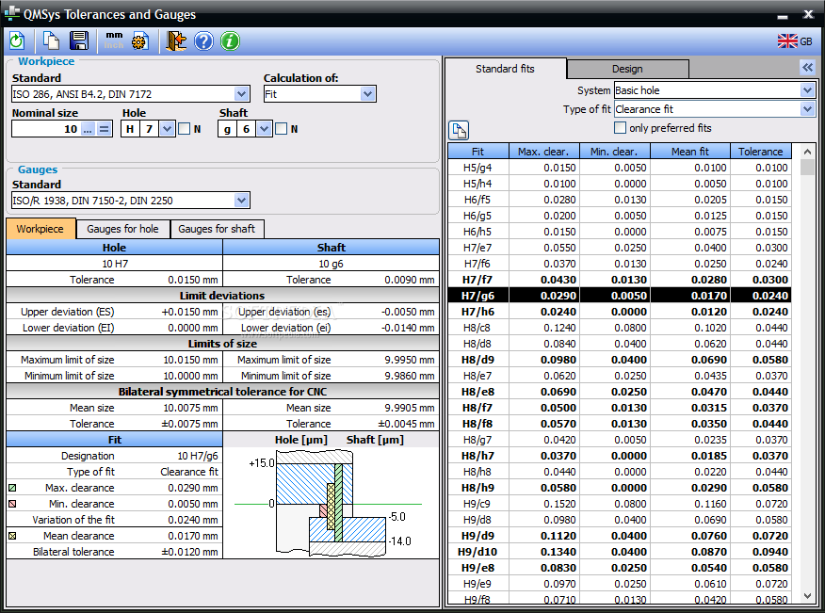Open help question mark icon
This screenshot has height=613, width=825.
coord(203,41)
